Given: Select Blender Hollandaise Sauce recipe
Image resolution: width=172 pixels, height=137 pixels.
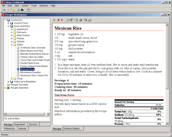Looking at the screenshot, I should click(x=34, y=54).
